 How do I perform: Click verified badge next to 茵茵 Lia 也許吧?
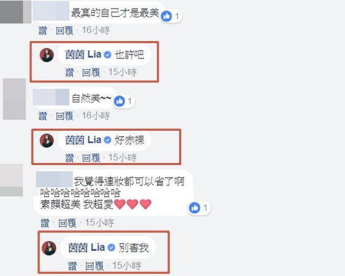click(107, 55)
